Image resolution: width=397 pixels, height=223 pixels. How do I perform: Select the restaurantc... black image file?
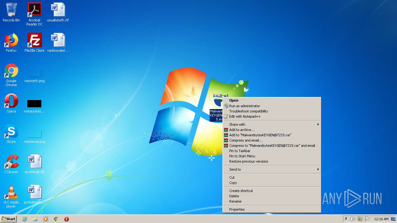[34, 106]
